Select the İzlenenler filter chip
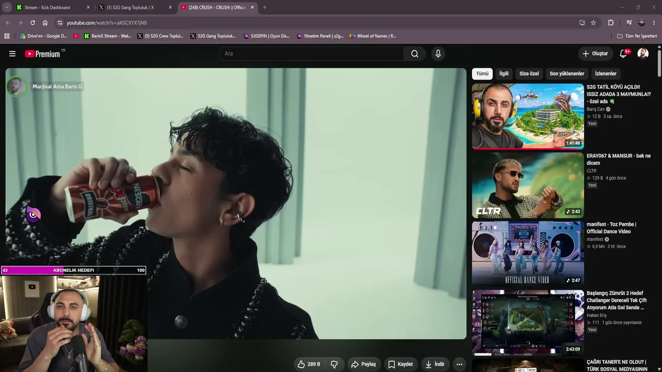This screenshot has height=372, width=662. (x=606, y=74)
